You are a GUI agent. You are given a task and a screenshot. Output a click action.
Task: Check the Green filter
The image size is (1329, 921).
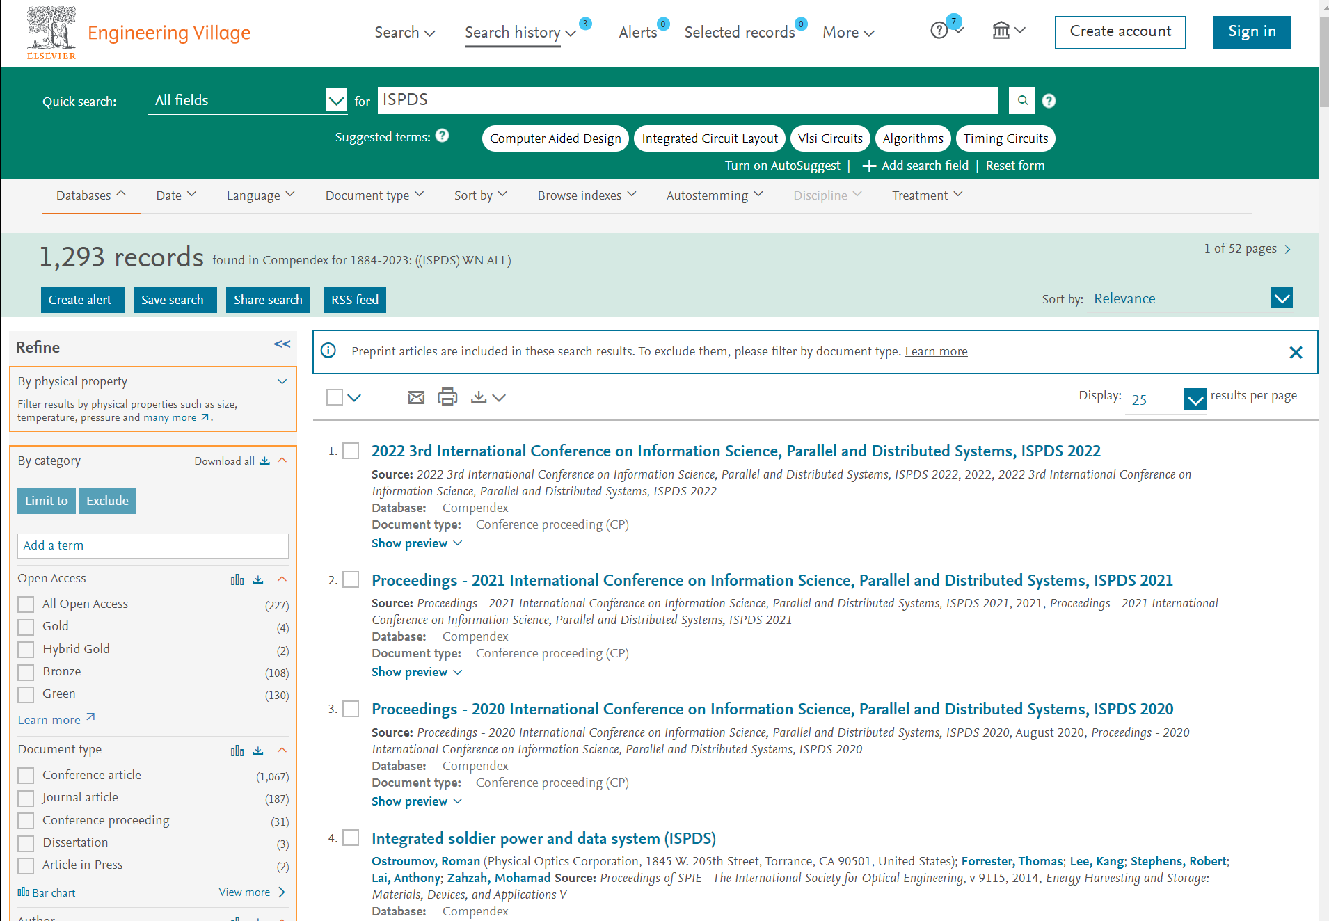point(26,694)
